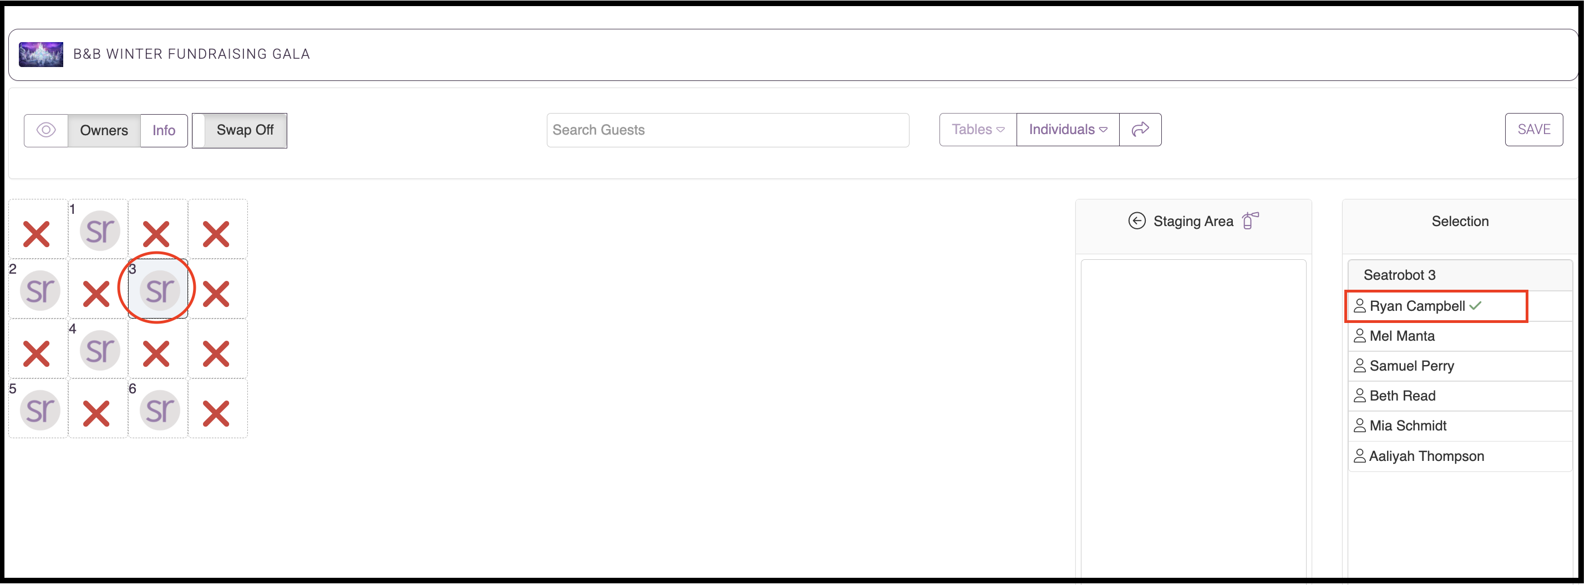
Task: Click the person icon beside Mel Manta
Action: [x=1360, y=336]
